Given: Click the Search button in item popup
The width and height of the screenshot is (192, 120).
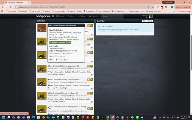Looking at the screenshot, I should point(62,57).
